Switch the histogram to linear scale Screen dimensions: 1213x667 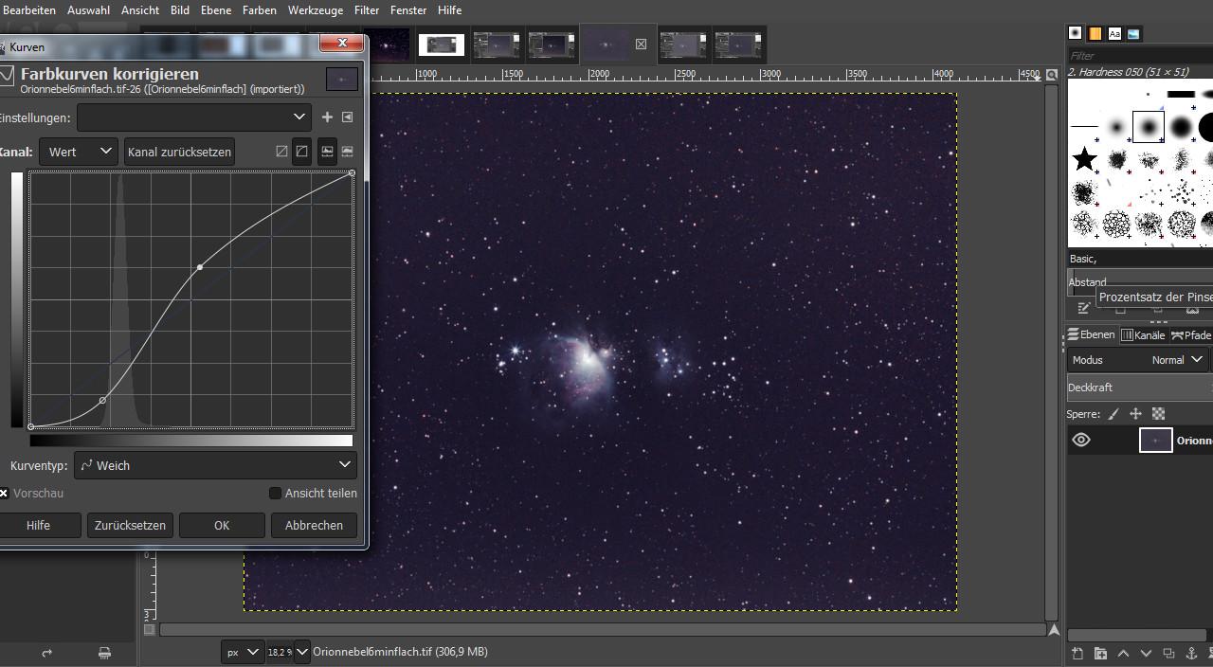pos(281,152)
